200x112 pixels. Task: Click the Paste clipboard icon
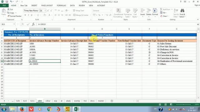click(4, 11)
